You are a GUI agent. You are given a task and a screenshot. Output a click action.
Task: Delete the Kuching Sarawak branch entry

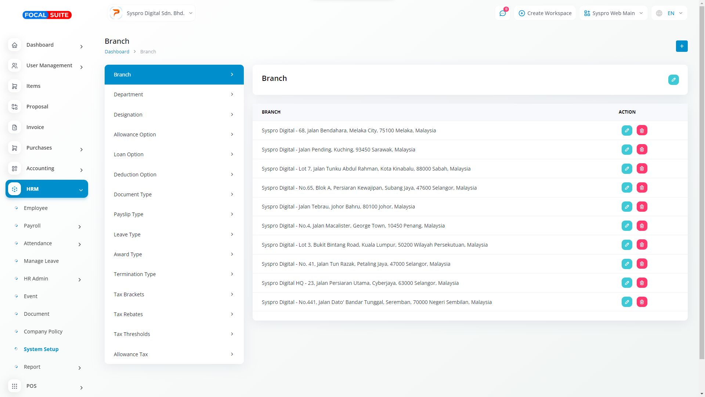point(641,150)
